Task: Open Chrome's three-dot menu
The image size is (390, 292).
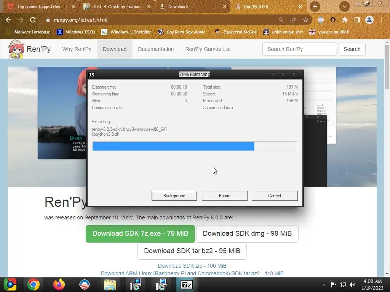Action: (382, 20)
